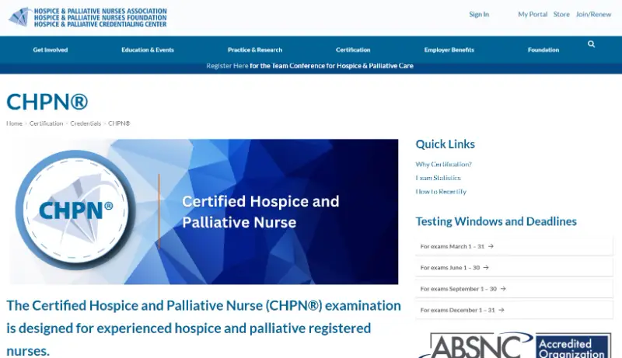Click the Credentials breadcrumb link
The image size is (622, 358).
[x=86, y=123]
